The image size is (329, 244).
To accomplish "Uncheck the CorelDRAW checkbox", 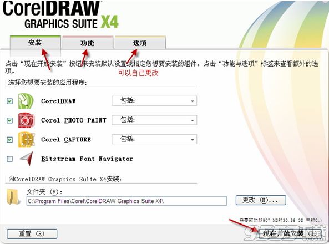I will (9, 101).
